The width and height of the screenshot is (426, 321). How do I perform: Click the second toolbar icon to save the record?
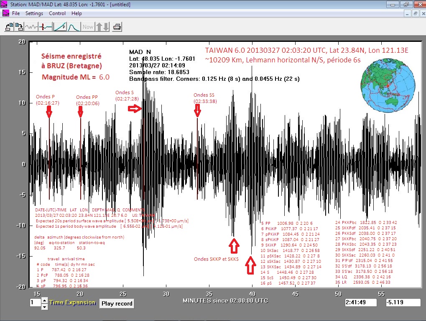pyautogui.click(x=19, y=27)
